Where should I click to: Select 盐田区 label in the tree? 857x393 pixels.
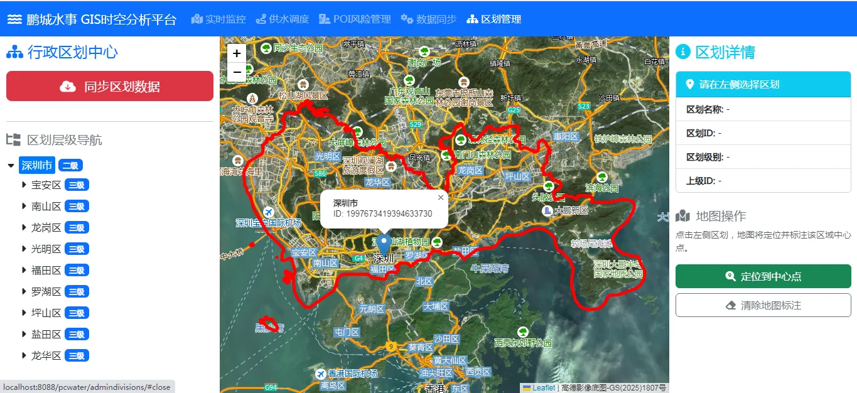[x=46, y=334]
